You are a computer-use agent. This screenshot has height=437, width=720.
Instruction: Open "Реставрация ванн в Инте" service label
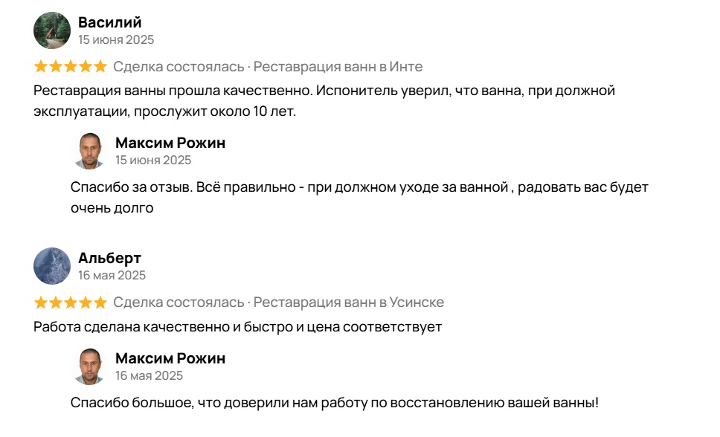point(338,67)
